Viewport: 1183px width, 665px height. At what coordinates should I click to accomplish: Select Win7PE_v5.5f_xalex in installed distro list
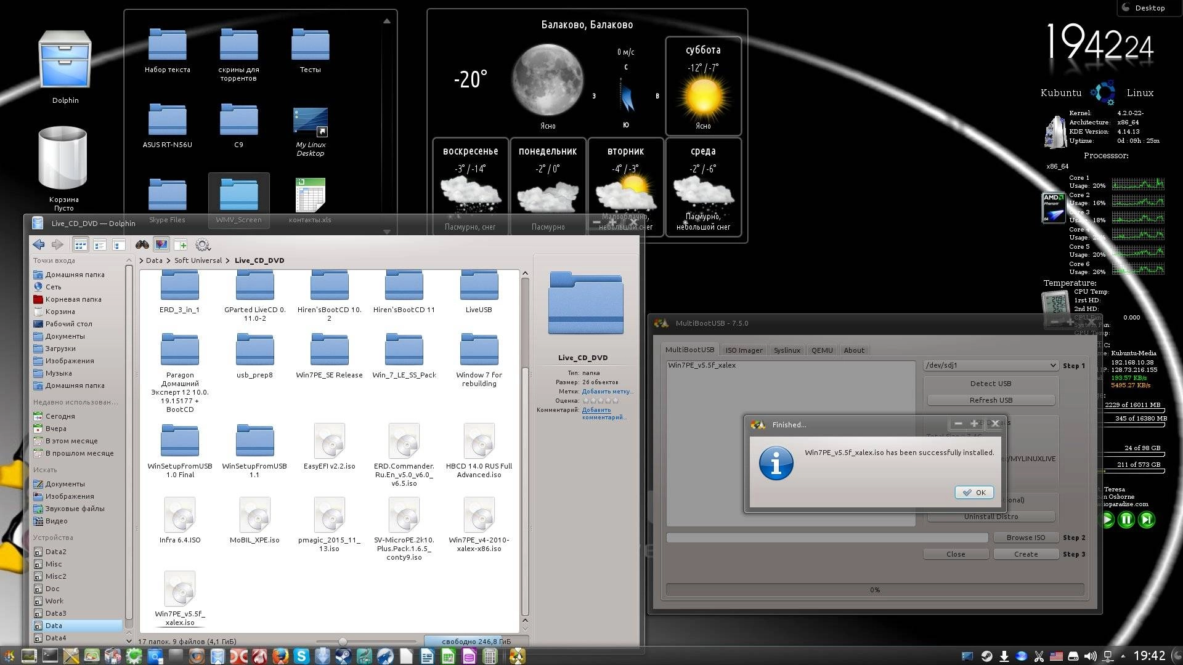click(702, 365)
